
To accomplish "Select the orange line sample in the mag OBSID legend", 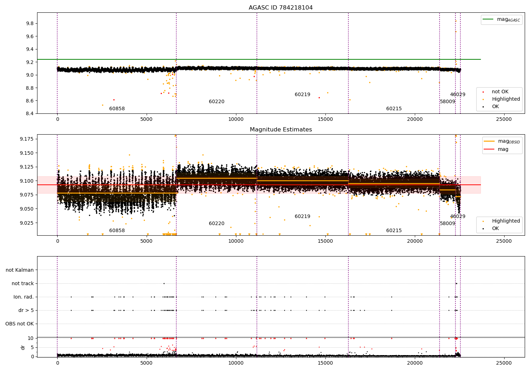I will (x=489, y=141).
